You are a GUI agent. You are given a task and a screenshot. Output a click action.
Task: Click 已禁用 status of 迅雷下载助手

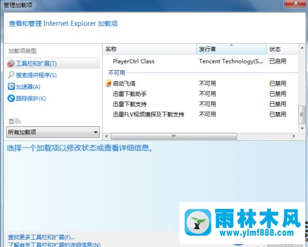coord(278,94)
